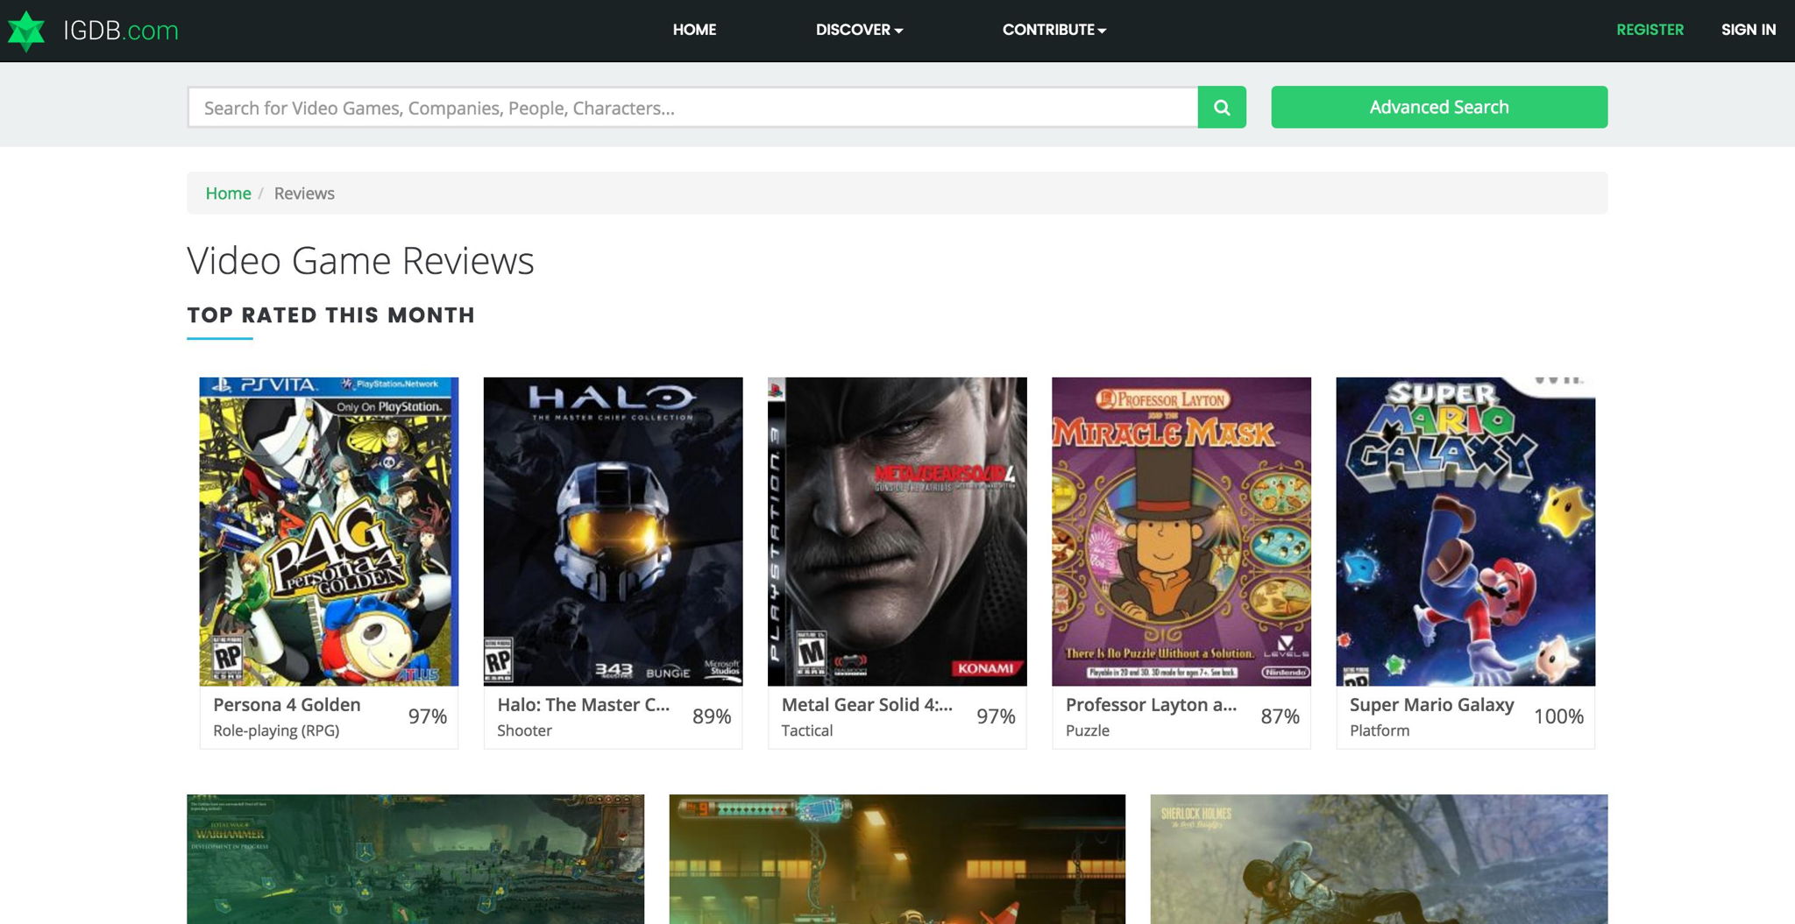The height and width of the screenshot is (924, 1795).
Task: Select the Contribute menu item
Action: coord(1047,29)
